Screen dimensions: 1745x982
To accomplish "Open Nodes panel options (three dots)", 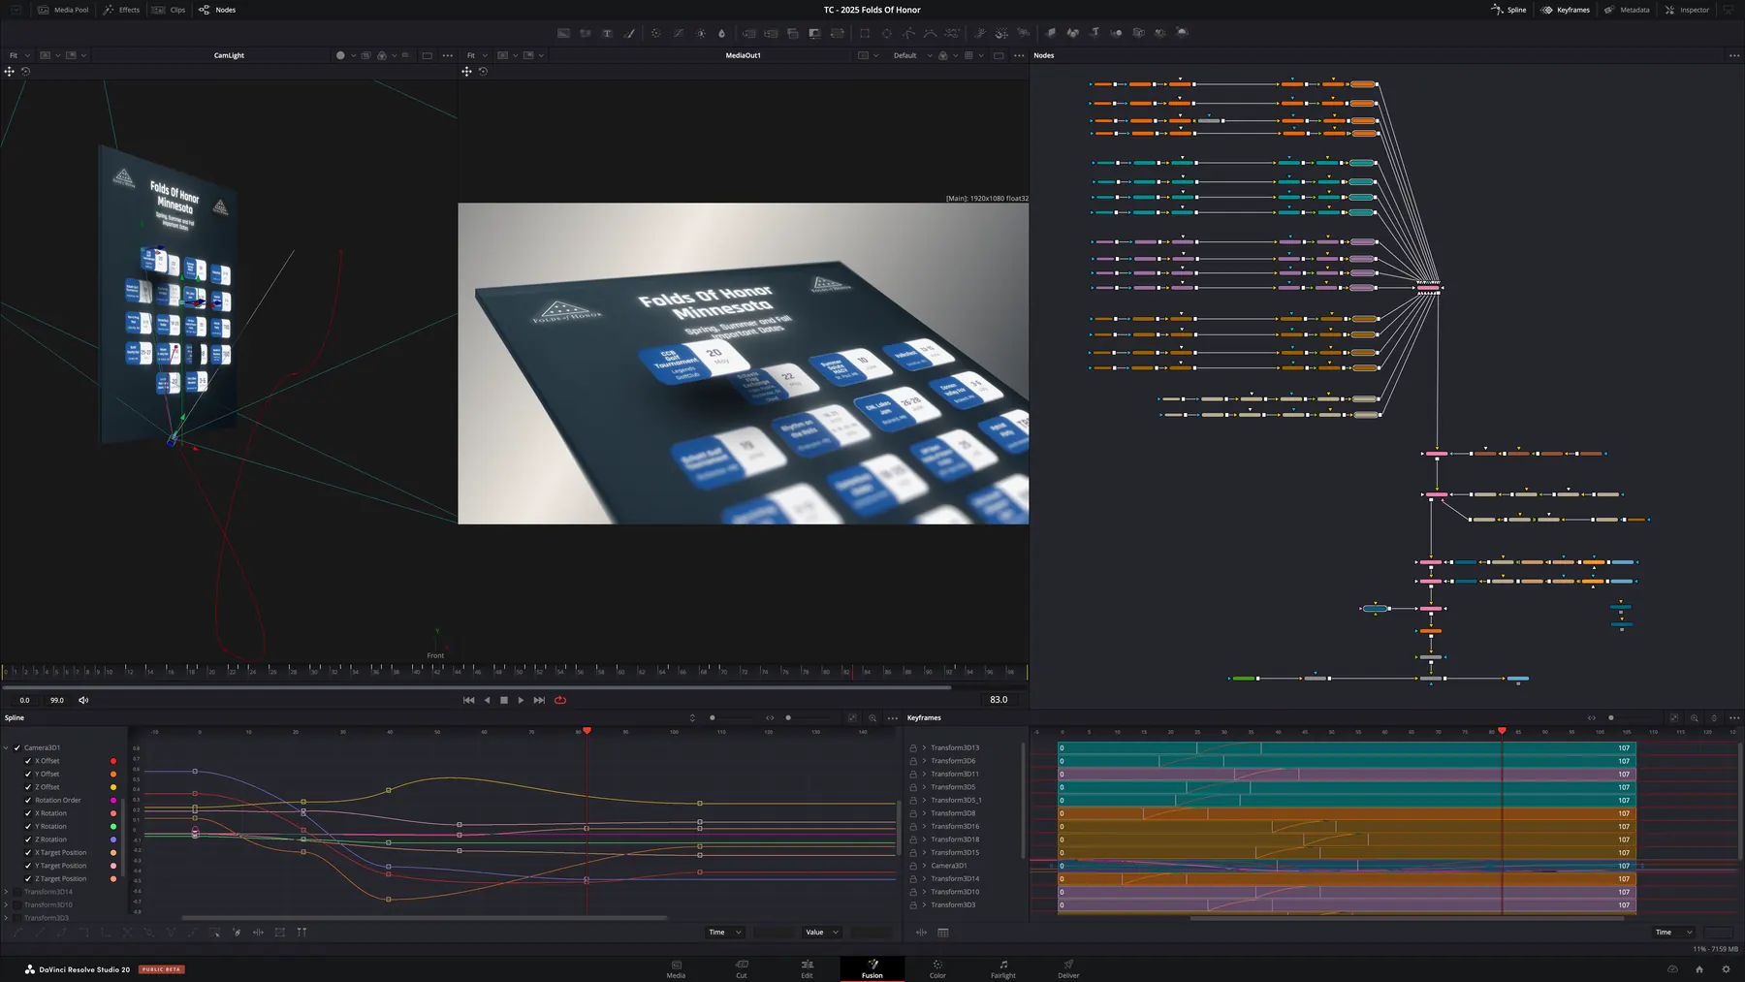I will (1734, 55).
